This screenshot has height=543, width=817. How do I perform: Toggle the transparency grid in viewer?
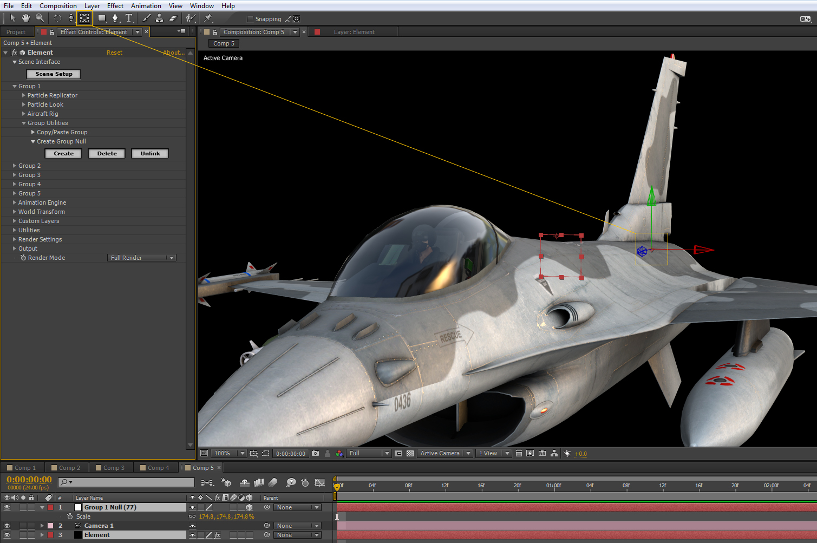[x=410, y=454]
